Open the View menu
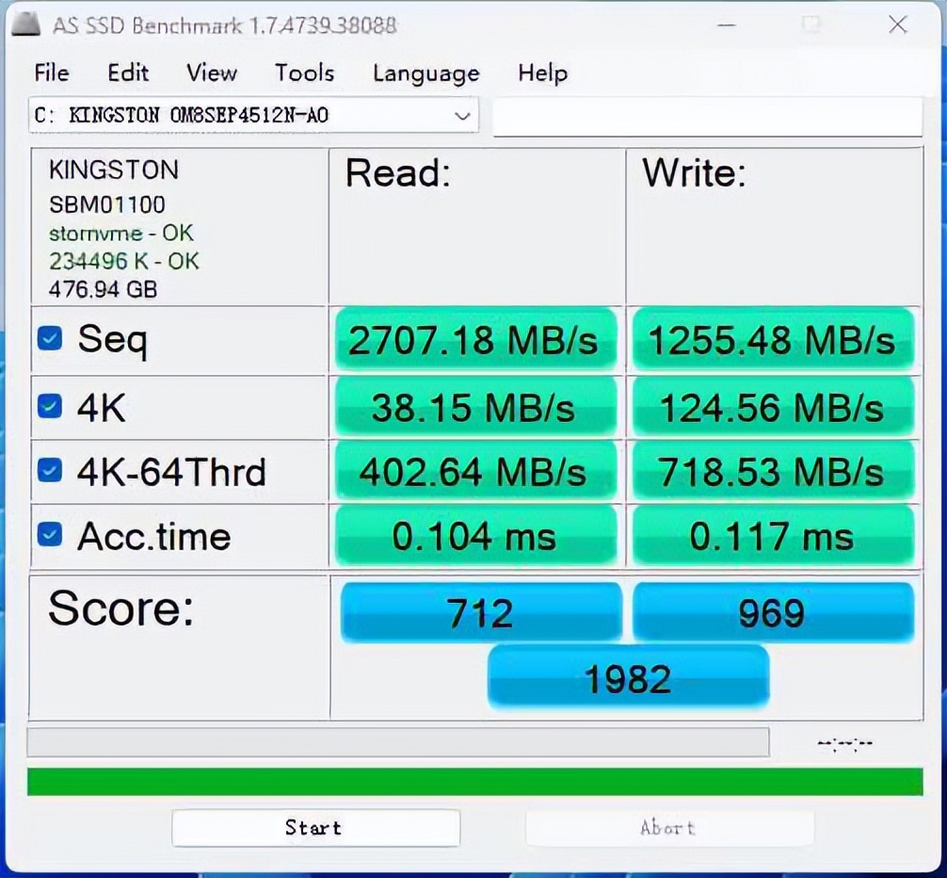Image resolution: width=947 pixels, height=878 pixels. click(x=209, y=73)
